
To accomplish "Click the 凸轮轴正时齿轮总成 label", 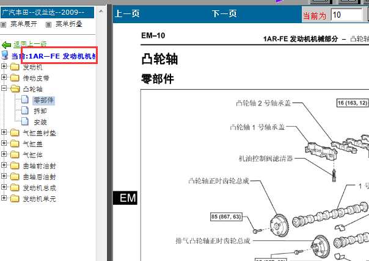I will (x=219, y=181).
